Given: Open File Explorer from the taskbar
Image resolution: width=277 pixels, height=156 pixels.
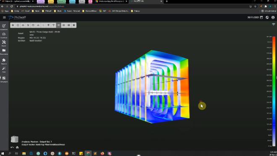Looking at the screenshot, I should [24, 153].
